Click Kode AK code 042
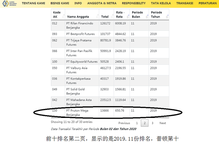Image resolution: width=219 pixels, height=147 pixels. [55, 100]
